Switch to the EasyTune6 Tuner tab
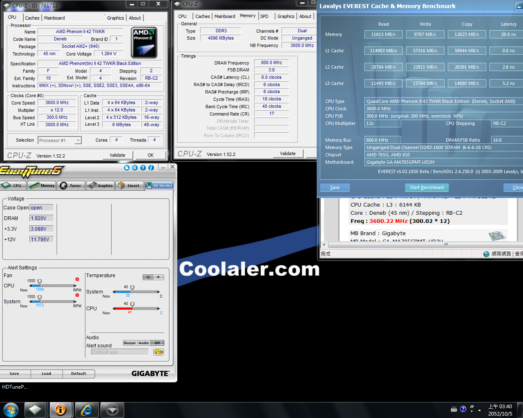 click(x=71, y=186)
